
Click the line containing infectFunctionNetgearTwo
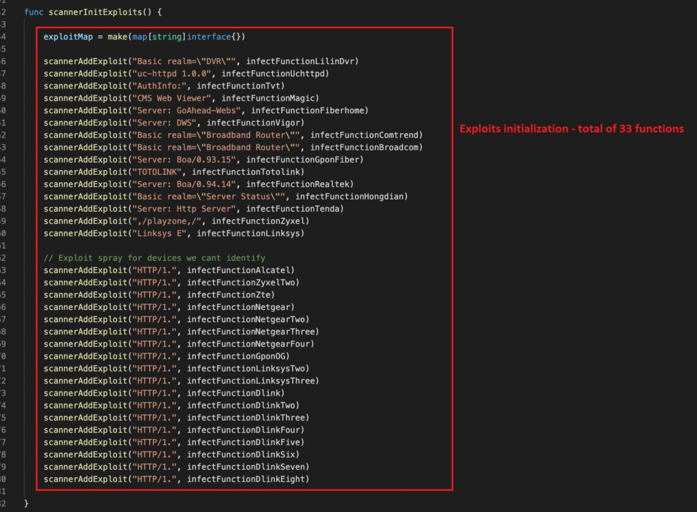pyautogui.click(x=176, y=319)
